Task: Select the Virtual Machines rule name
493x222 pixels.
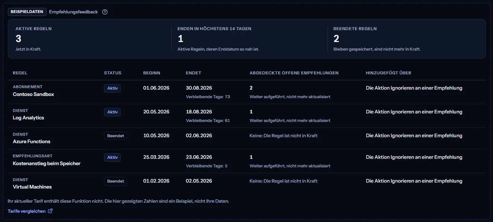Action: (x=32, y=187)
